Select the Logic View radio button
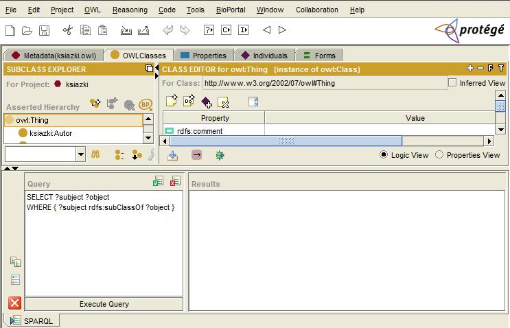The height and width of the screenshot is (328, 510). [384, 154]
